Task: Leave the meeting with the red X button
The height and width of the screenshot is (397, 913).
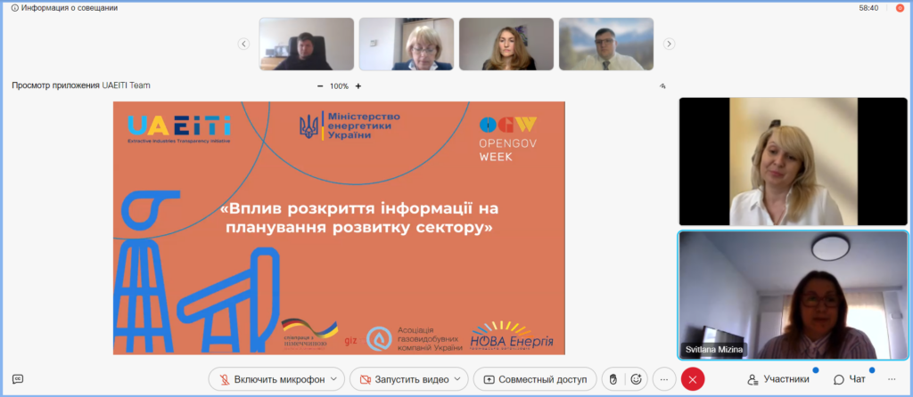Action: 693,379
